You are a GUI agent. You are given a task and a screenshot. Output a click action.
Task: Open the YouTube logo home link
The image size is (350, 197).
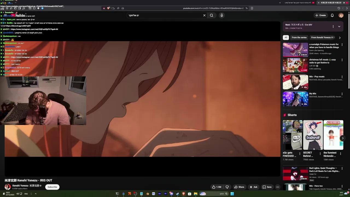18,15
